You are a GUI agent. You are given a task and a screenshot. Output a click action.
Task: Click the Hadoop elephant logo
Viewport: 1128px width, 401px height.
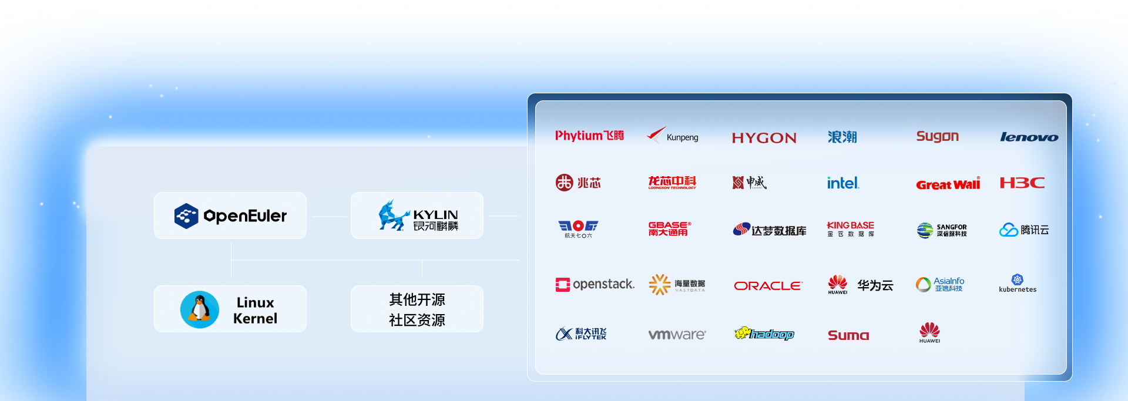764,333
